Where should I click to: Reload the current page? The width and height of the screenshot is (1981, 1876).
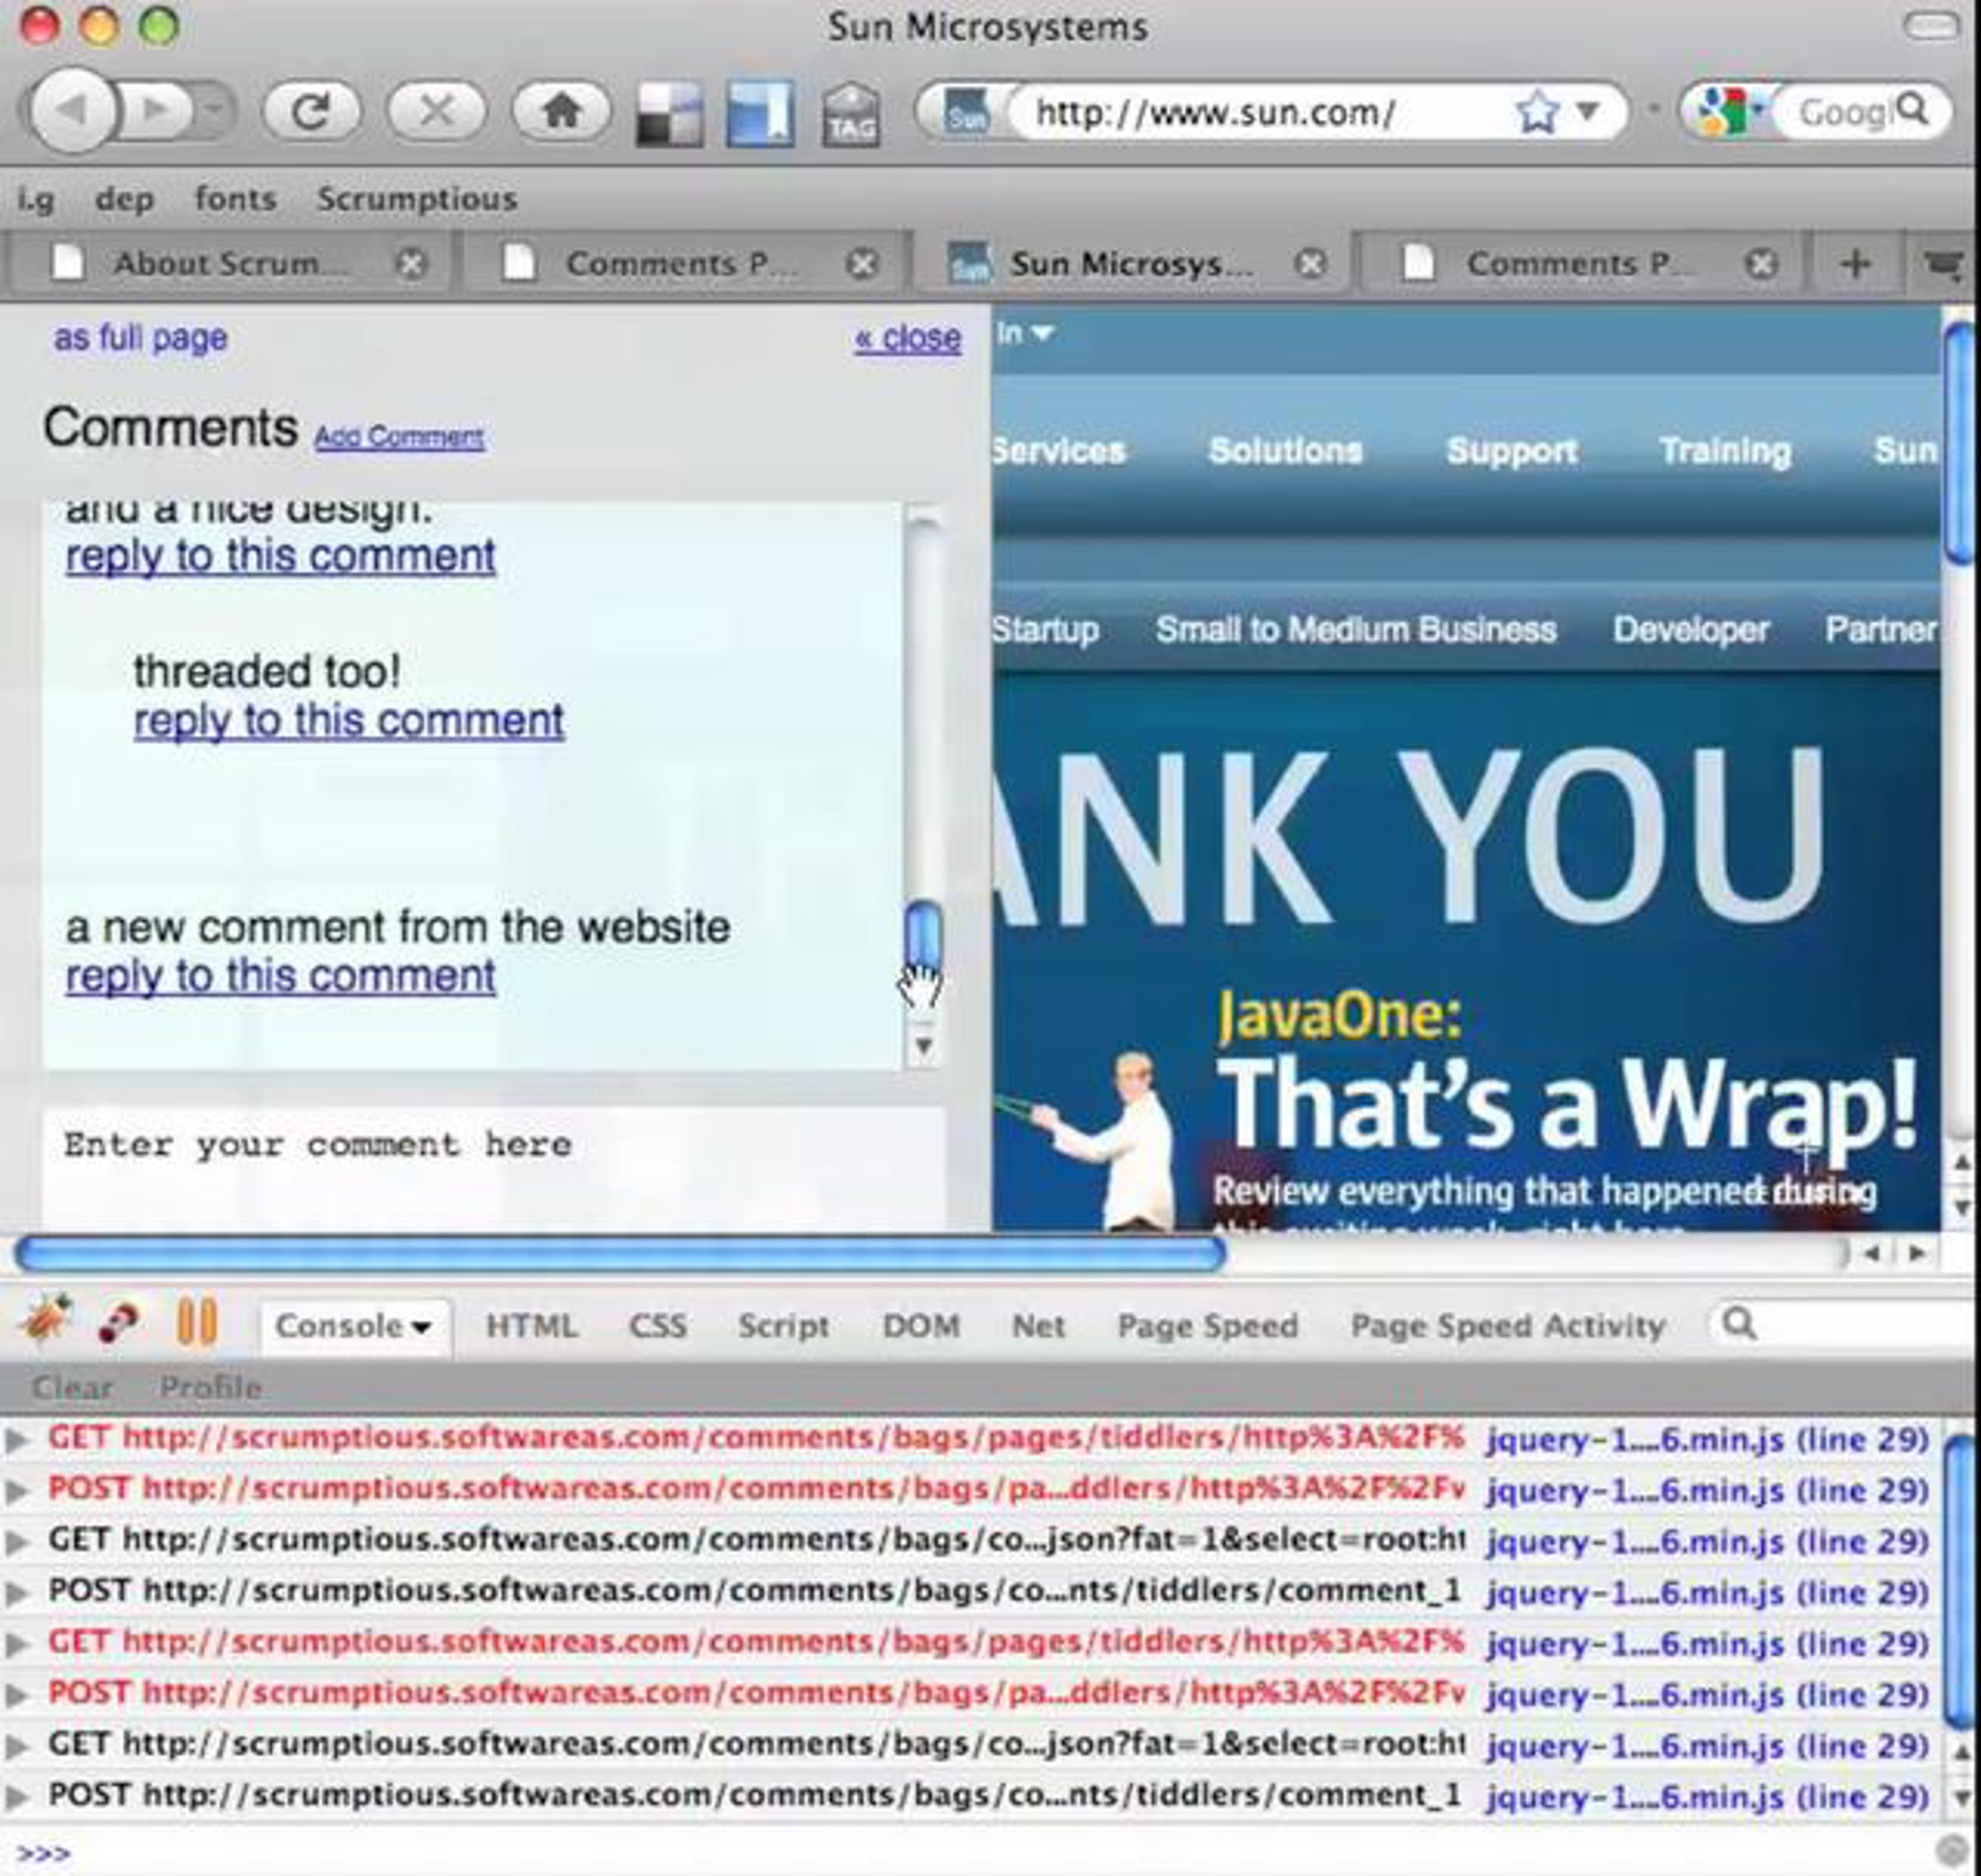(x=310, y=110)
